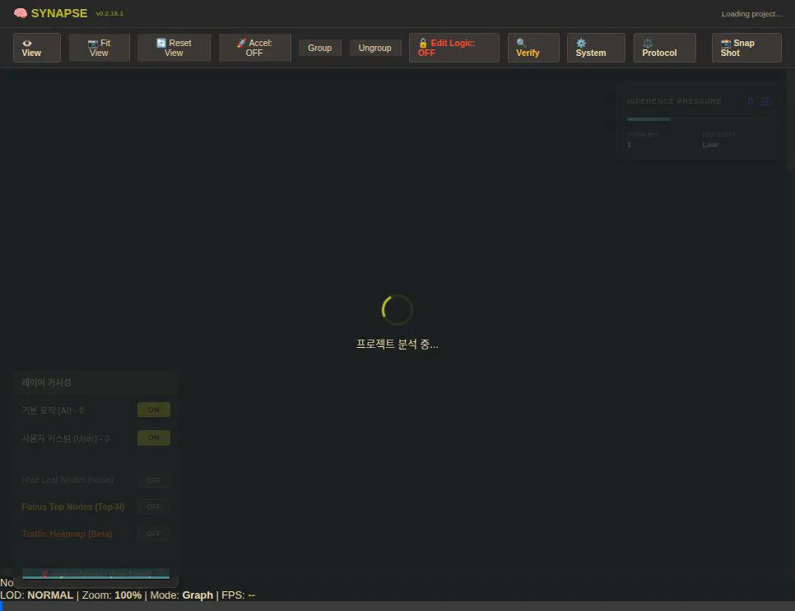Click the SYNAPSE brain logo

click(x=51, y=13)
